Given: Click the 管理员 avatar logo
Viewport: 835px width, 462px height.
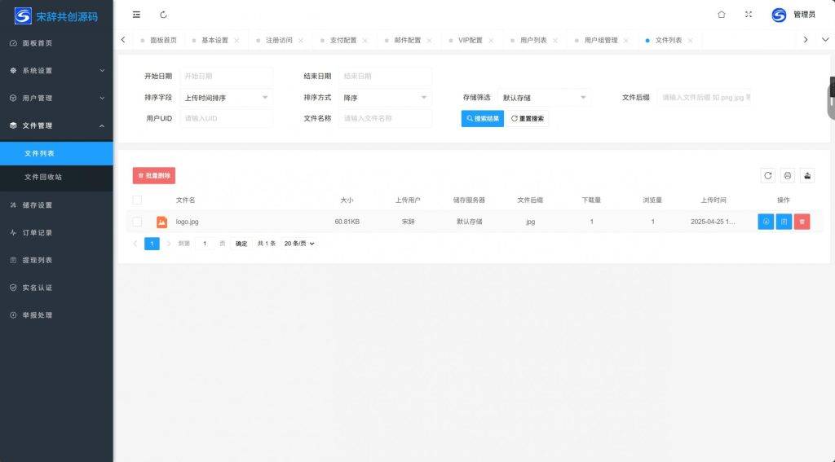Looking at the screenshot, I should pos(779,15).
